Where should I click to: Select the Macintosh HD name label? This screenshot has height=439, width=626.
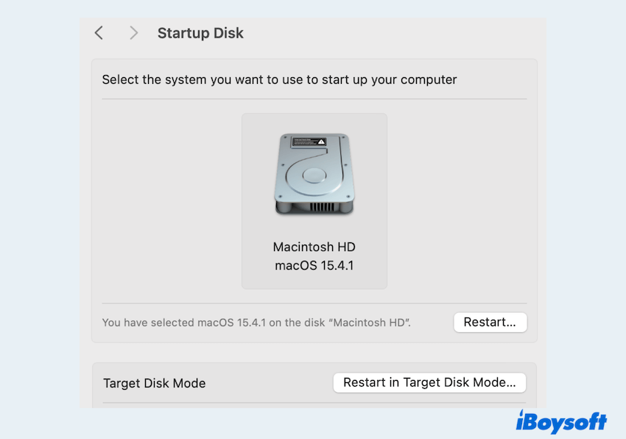[x=314, y=247]
